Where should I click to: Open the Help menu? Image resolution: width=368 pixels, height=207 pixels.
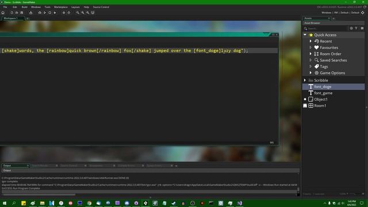pyautogui.click(x=86, y=7)
